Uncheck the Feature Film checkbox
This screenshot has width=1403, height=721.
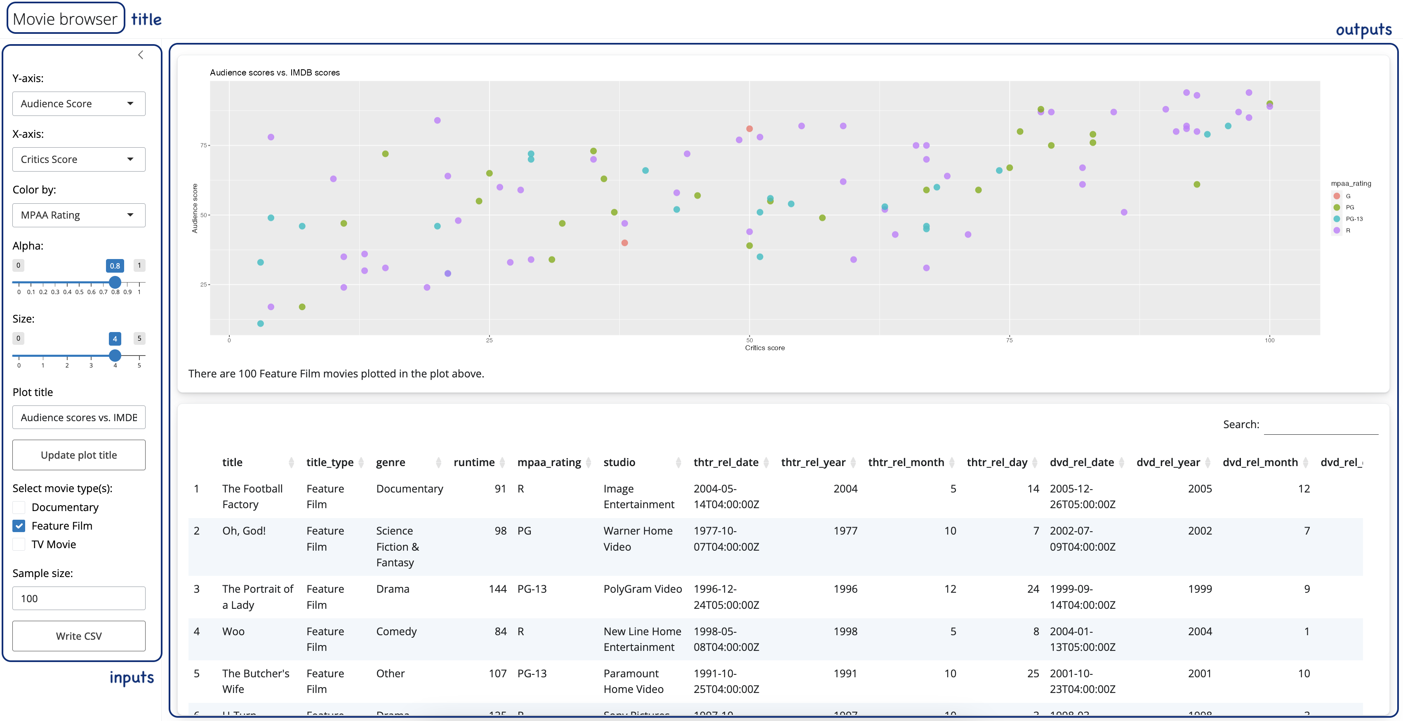(19, 525)
